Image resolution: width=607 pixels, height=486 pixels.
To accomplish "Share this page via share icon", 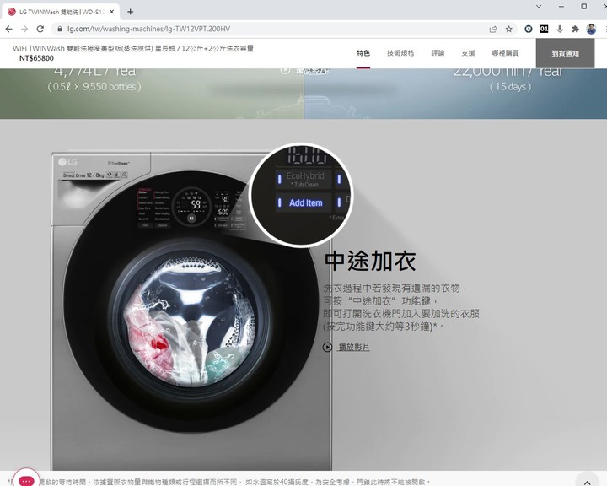I will 493,29.
